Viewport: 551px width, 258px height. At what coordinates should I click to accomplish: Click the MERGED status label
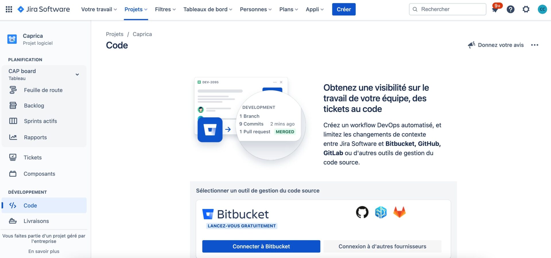tap(285, 132)
